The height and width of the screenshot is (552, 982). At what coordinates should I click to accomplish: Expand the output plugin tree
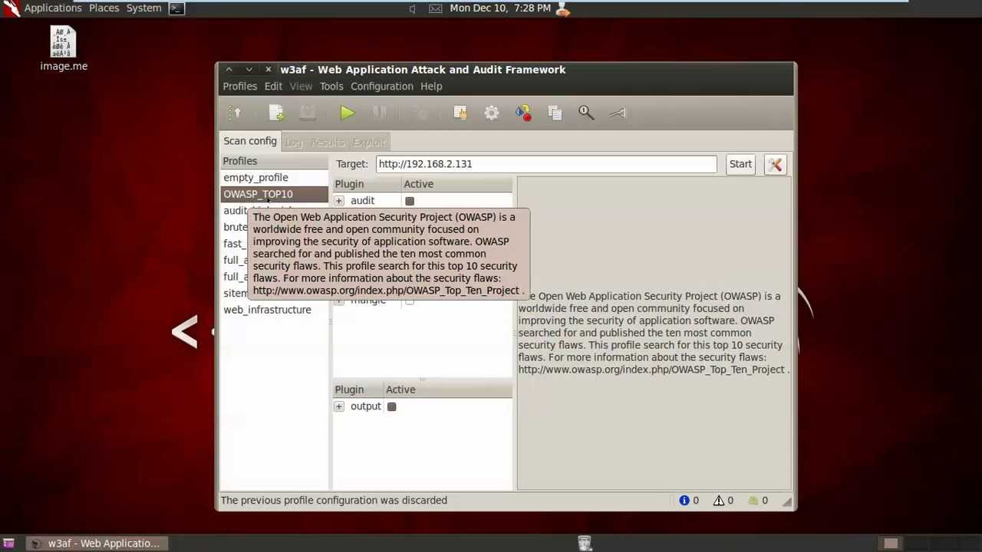[x=339, y=406]
